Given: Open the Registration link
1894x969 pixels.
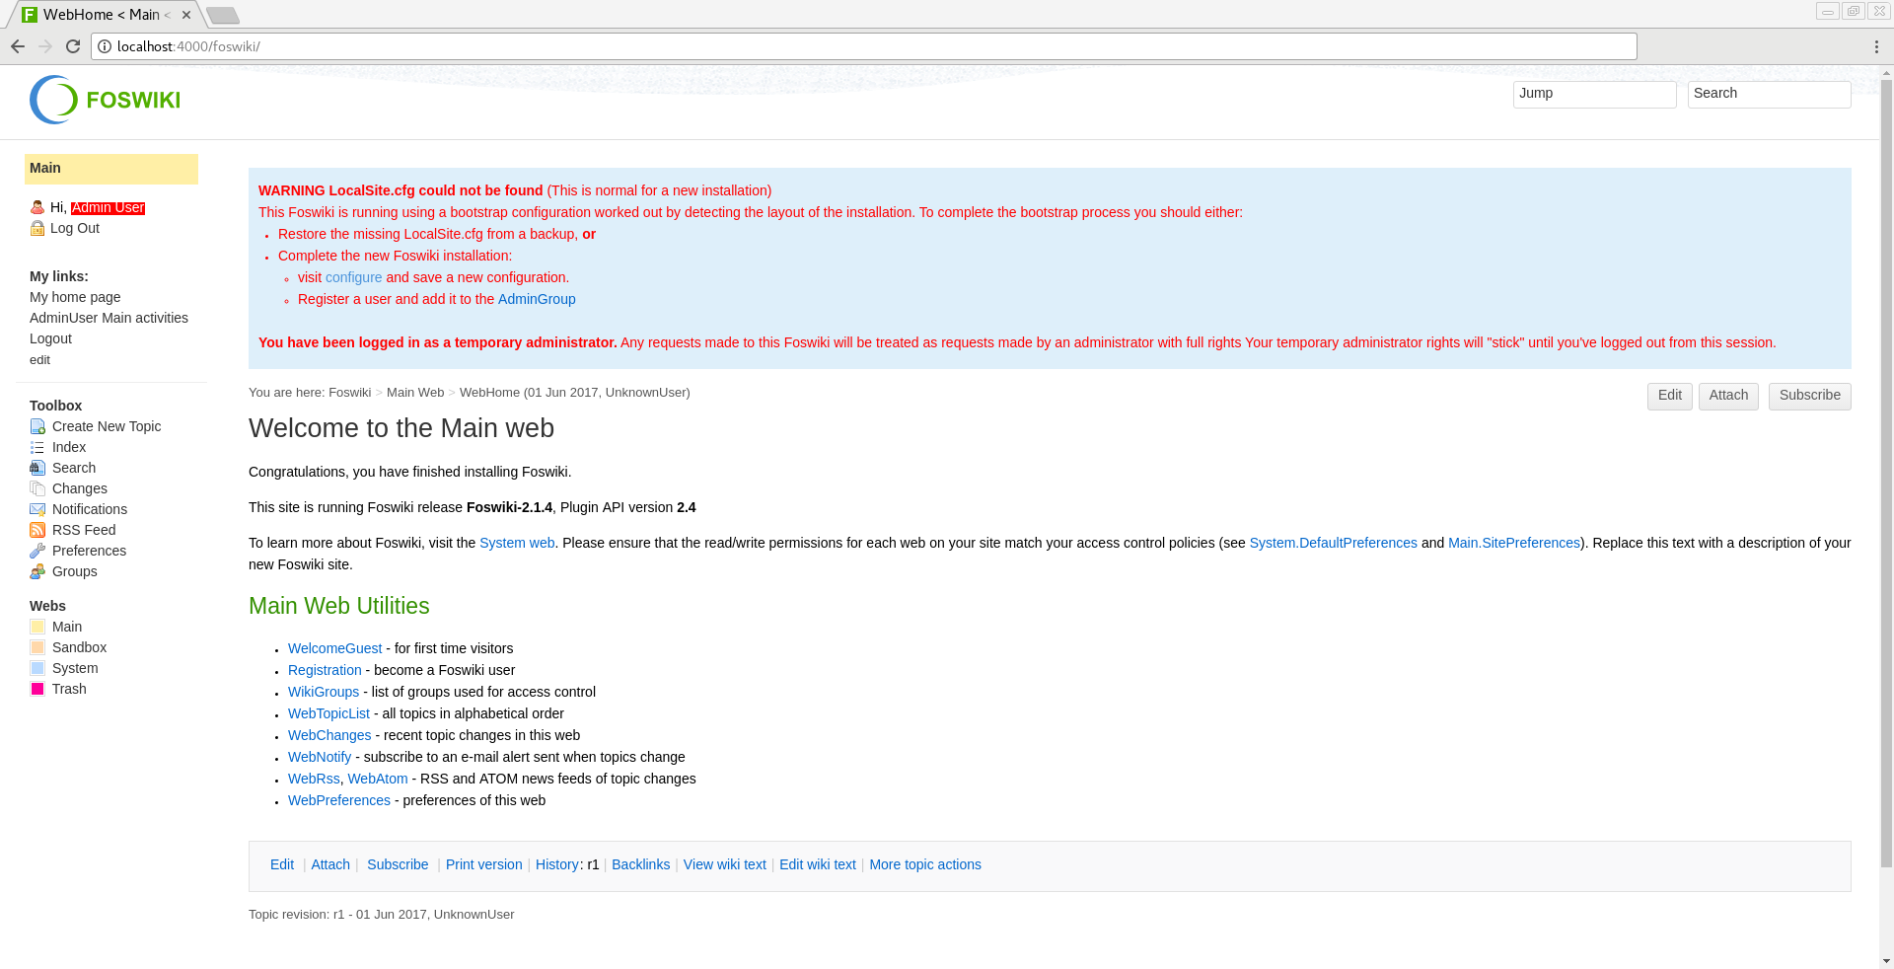Looking at the screenshot, I should 325,670.
